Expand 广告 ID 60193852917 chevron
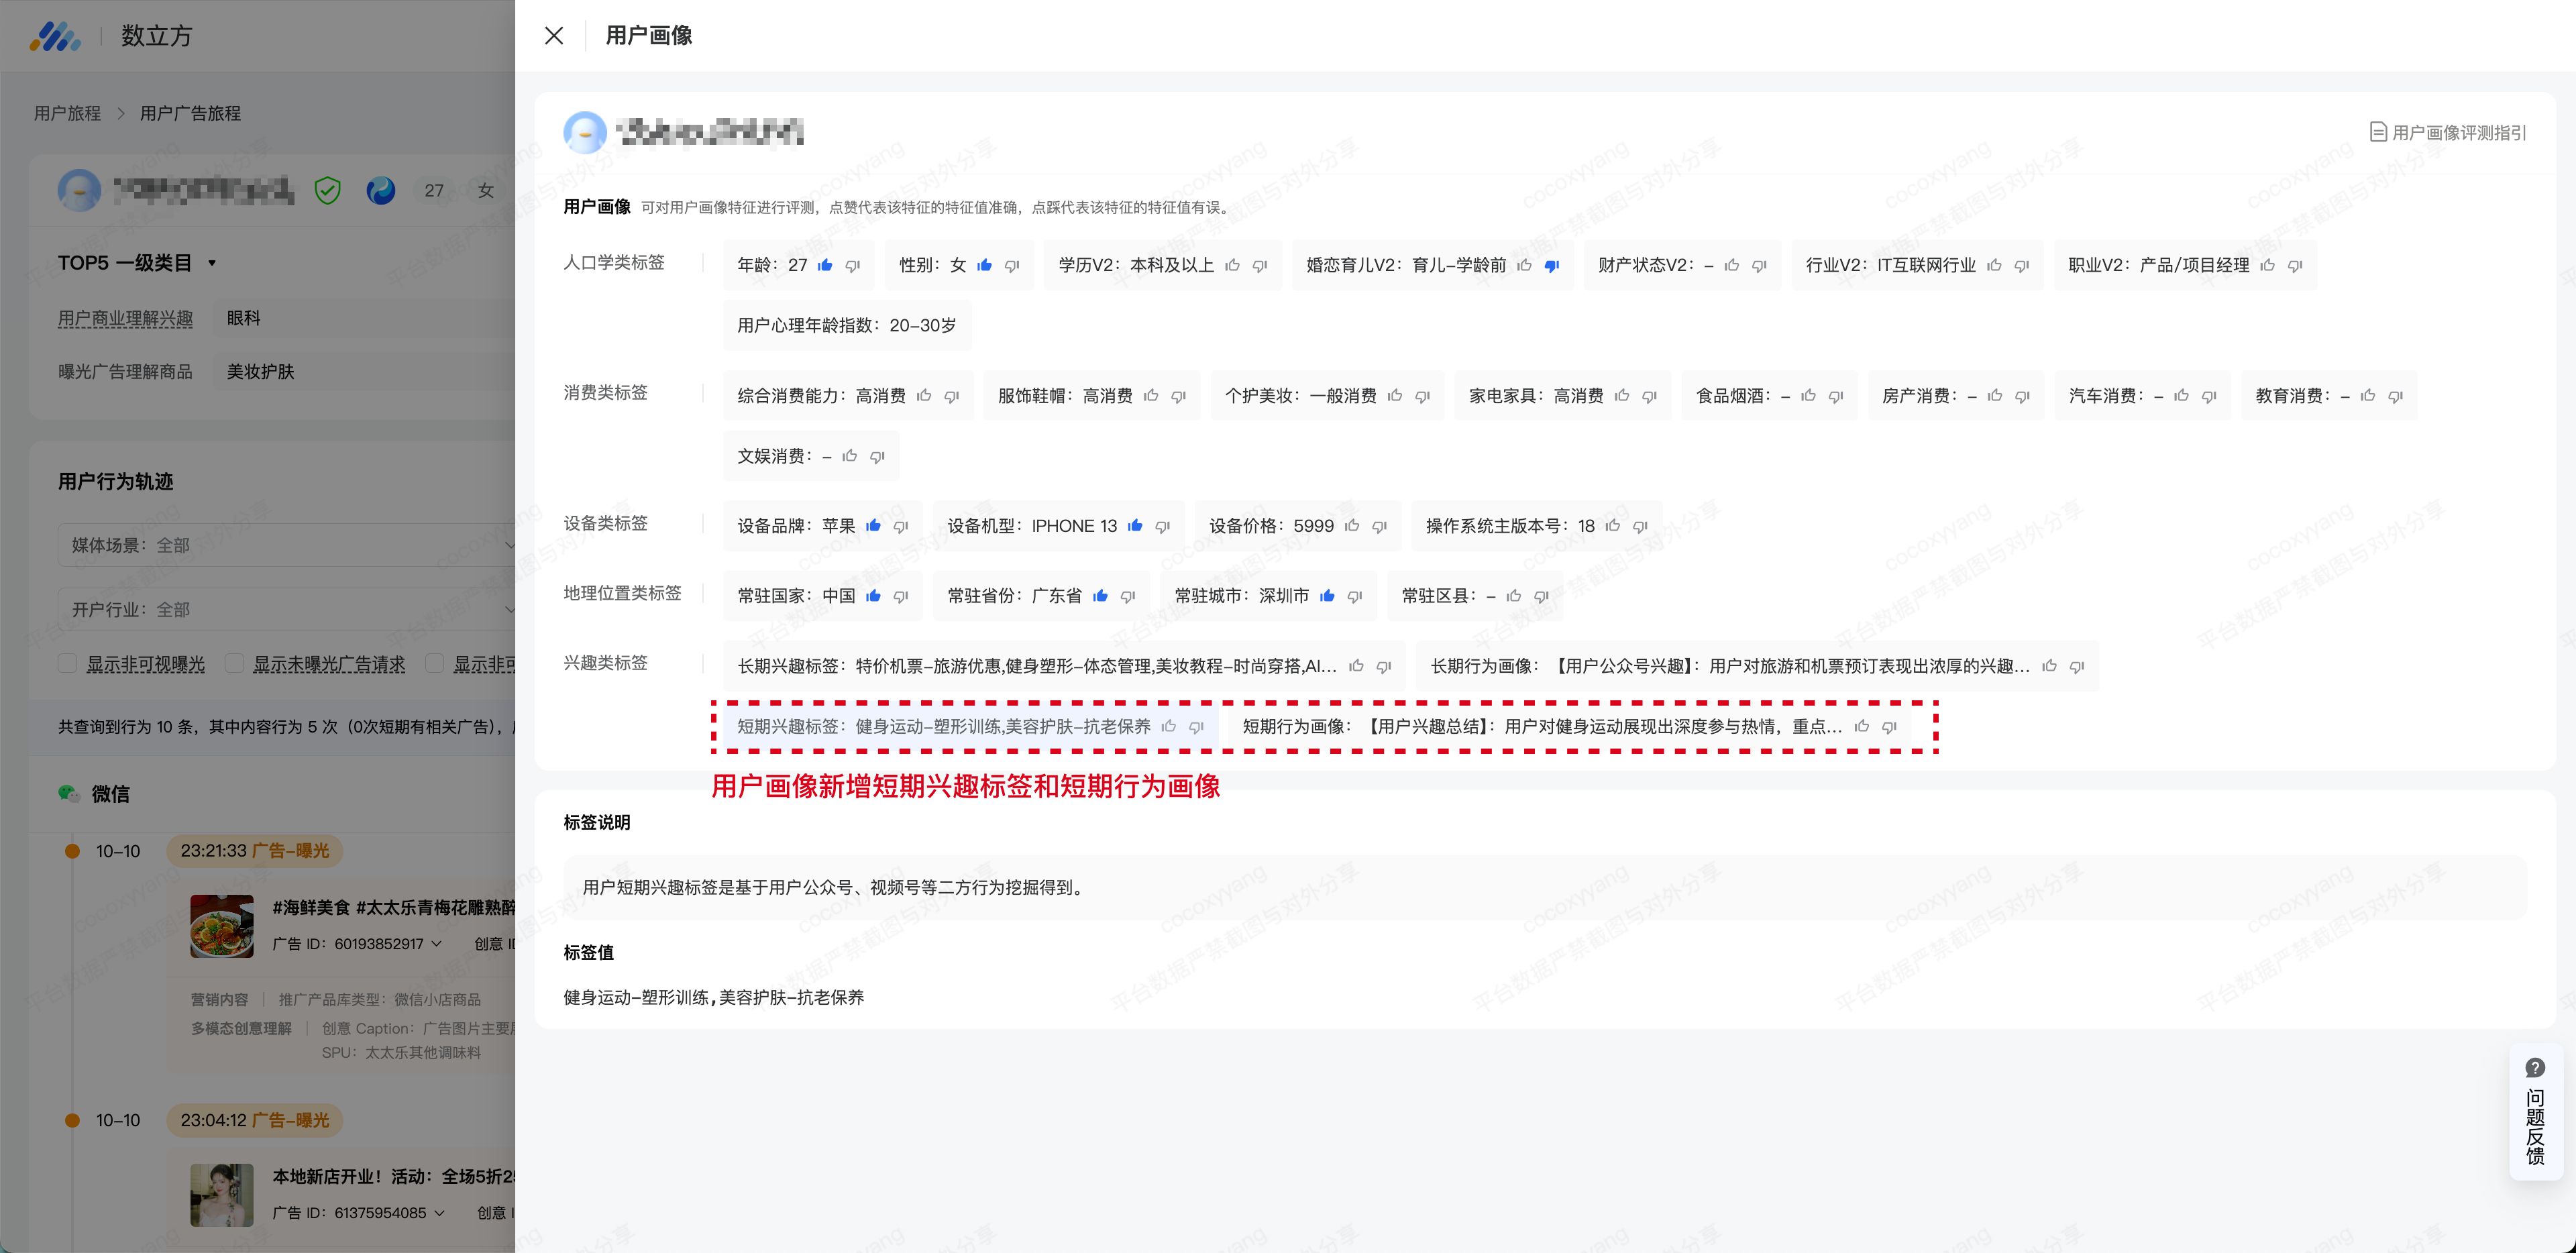Image resolution: width=2576 pixels, height=1253 pixels. pyautogui.click(x=437, y=944)
